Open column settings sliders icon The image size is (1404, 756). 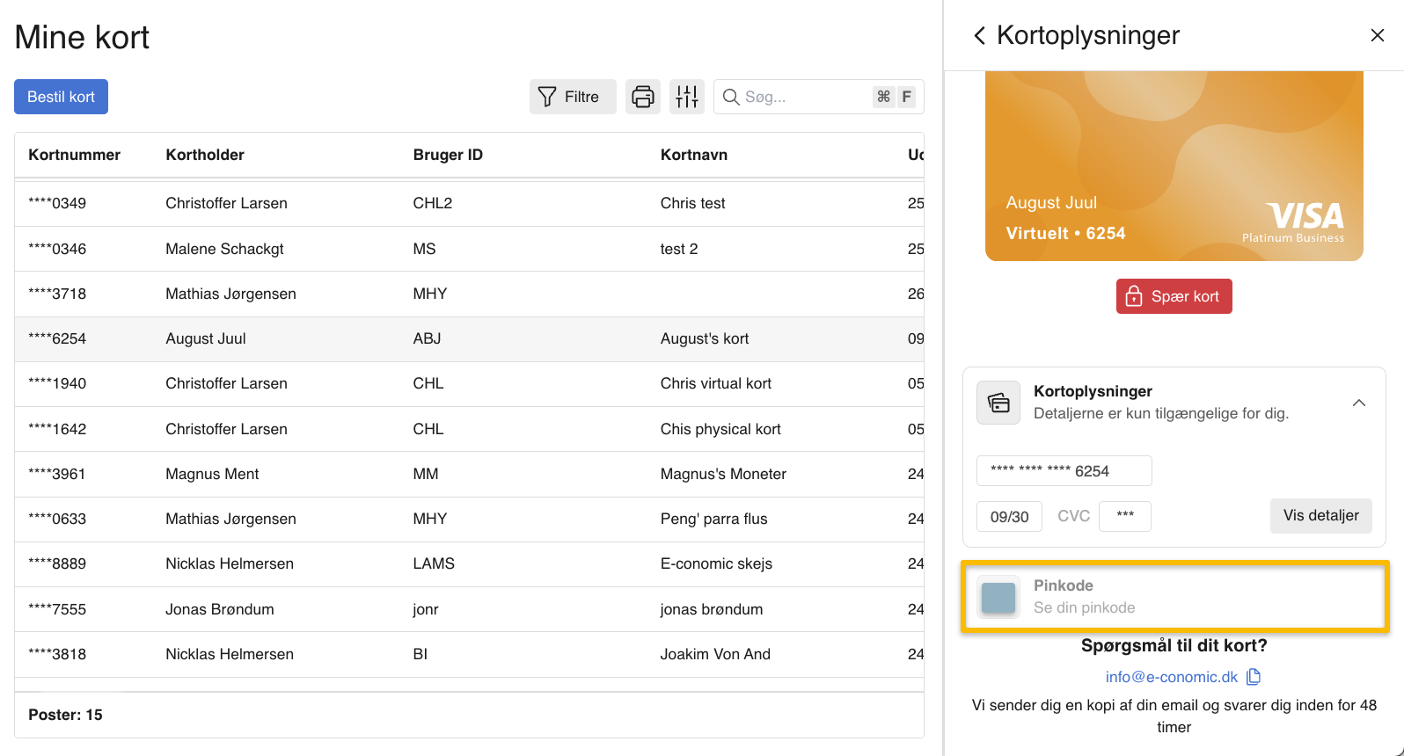pyautogui.click(x=687, y=97)
